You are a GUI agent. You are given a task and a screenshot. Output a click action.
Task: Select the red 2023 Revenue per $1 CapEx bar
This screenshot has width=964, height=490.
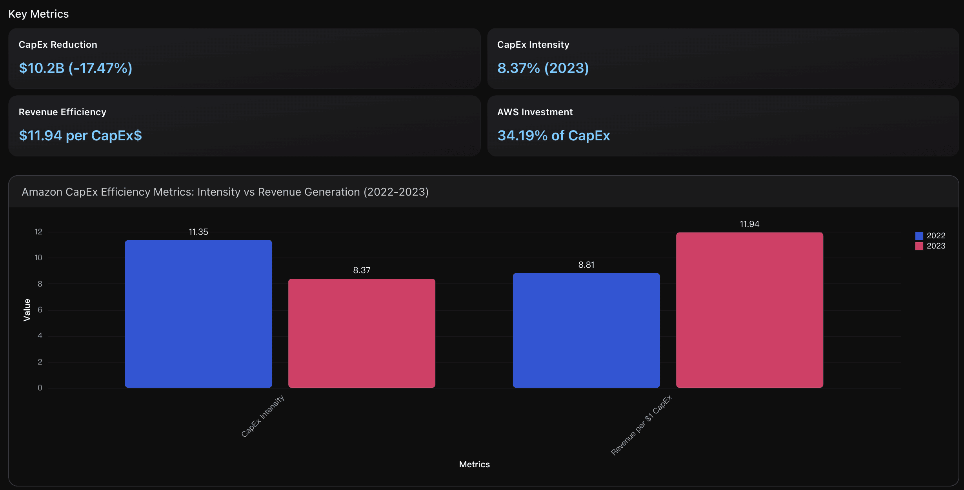tap(749, 310)
